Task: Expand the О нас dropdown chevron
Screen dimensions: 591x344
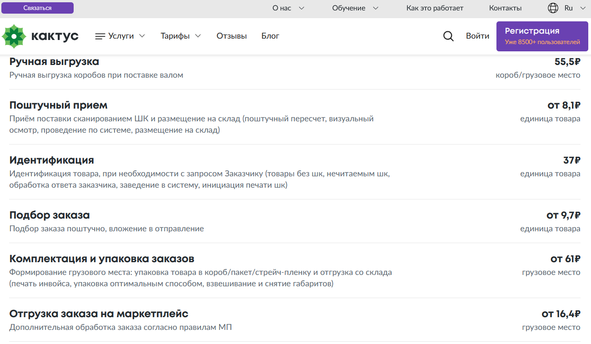Action: [x=301, y=8]
